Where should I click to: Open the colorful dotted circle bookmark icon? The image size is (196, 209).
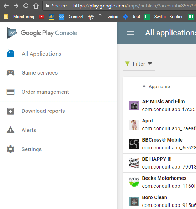point(91,17)
